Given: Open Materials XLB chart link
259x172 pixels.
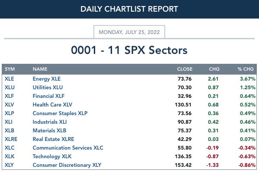Looking at the screenshot, I should (x=49, y=131).
